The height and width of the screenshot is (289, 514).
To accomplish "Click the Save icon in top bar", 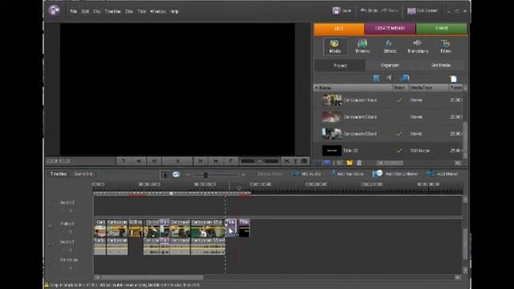I will coord(336,10).
